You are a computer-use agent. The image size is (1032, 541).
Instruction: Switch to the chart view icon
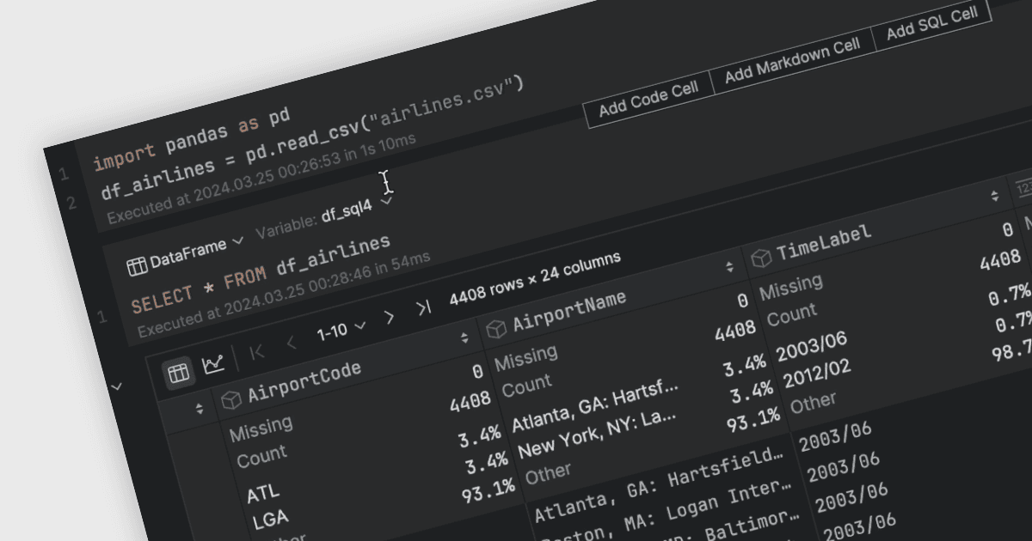pos(212,366)
